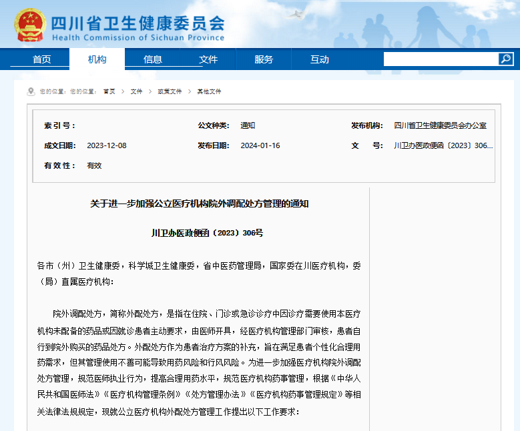Click the 发布机构 label
520x431 pixels.
click(367, 125)
